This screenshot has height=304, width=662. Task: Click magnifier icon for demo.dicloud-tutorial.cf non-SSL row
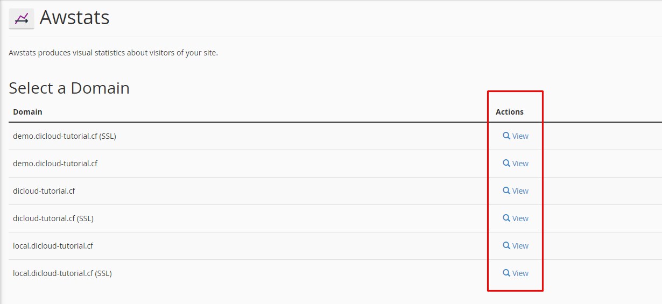pyautogui.click(x=506, y=163)
